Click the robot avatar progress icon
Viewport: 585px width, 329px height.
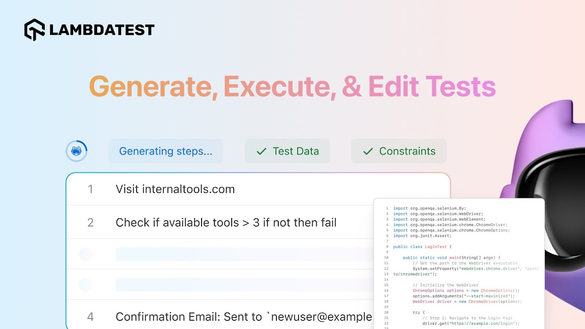coord(76,151)
